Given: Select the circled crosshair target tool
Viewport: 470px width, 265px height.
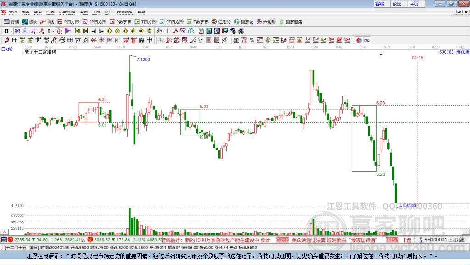Looking at the screenshot, I should (x=94, y=40).
